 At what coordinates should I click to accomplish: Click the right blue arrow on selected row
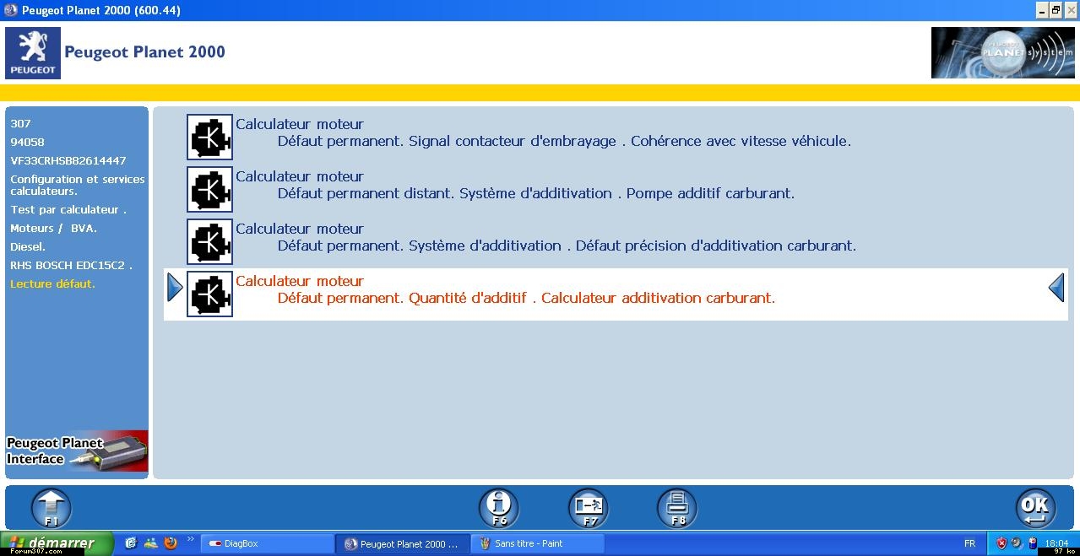[1056, 288]
